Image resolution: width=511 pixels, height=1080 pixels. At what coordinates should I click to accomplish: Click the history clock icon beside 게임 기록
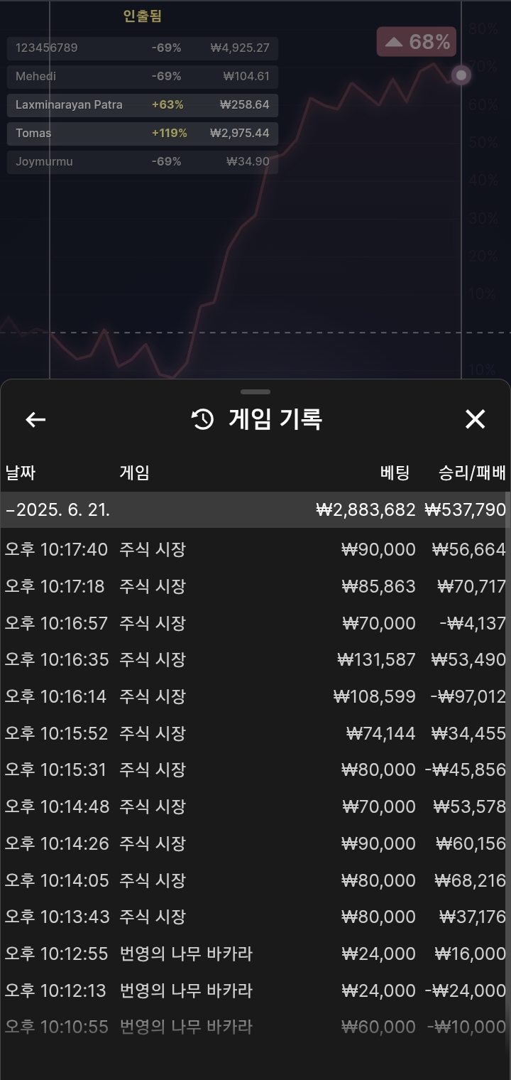click(x=203, y=419)
